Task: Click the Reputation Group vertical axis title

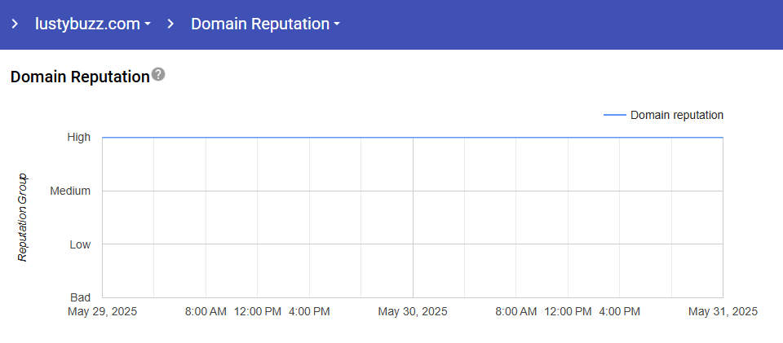Action: coord(23,218)
